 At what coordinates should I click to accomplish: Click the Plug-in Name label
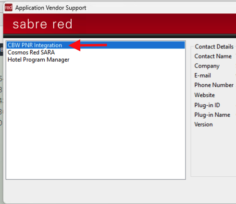click(x=212, y=115)
